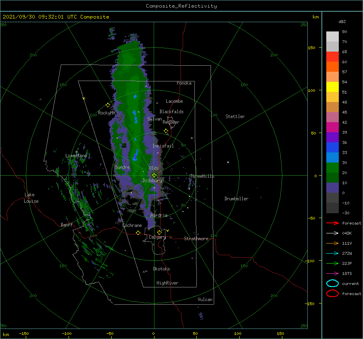The height and width of the screenshot is (339, 363).
Task: Click the HighRiver city label
Action: pos(167,283)
